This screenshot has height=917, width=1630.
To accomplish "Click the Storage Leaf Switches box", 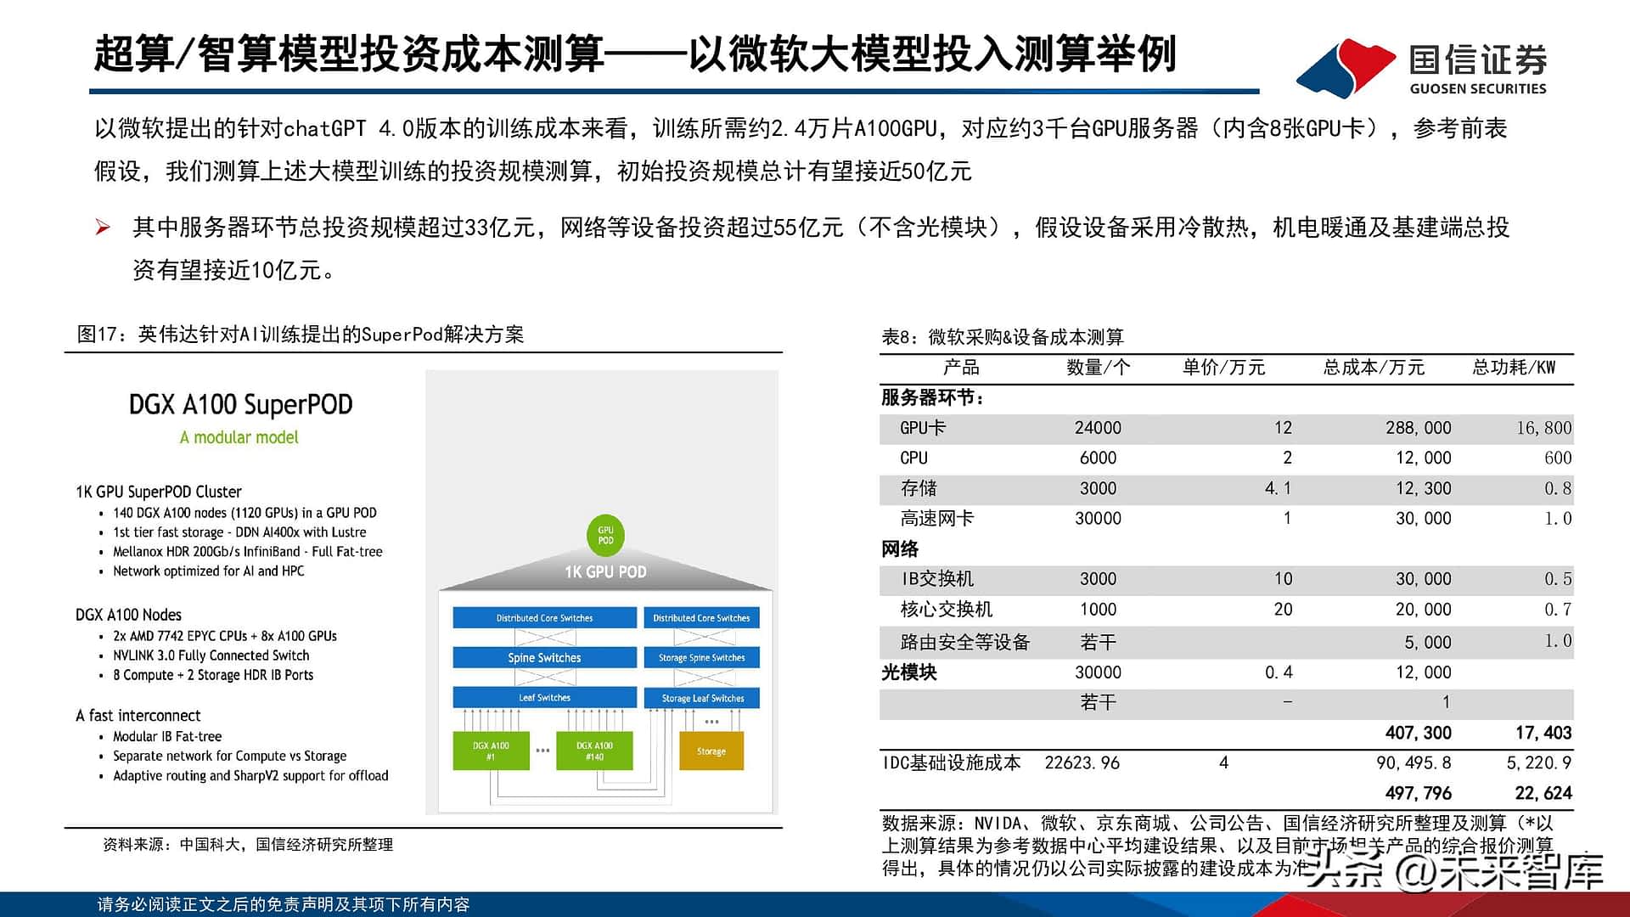I will 702,698.
